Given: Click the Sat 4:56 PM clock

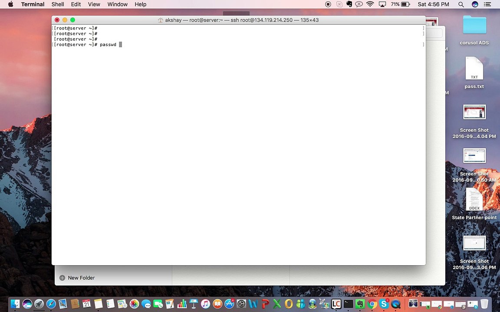Looking at the screenshot, I should click(x=433, y=4).
